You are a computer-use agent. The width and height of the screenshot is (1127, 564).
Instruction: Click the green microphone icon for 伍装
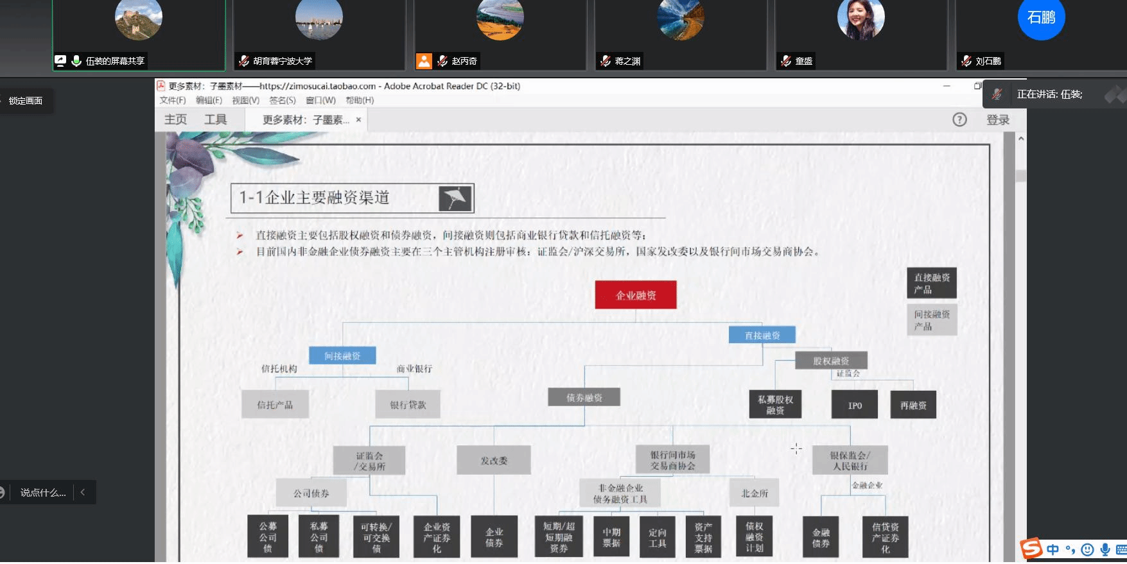(x=76, y=61)
